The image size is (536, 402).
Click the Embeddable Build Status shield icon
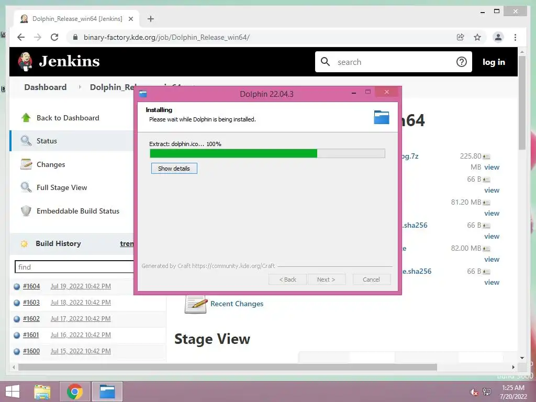(26, 211)
